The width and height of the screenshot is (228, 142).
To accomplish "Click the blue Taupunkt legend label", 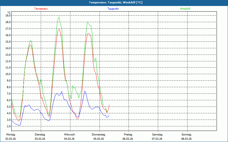I will [x=113, y=9].
